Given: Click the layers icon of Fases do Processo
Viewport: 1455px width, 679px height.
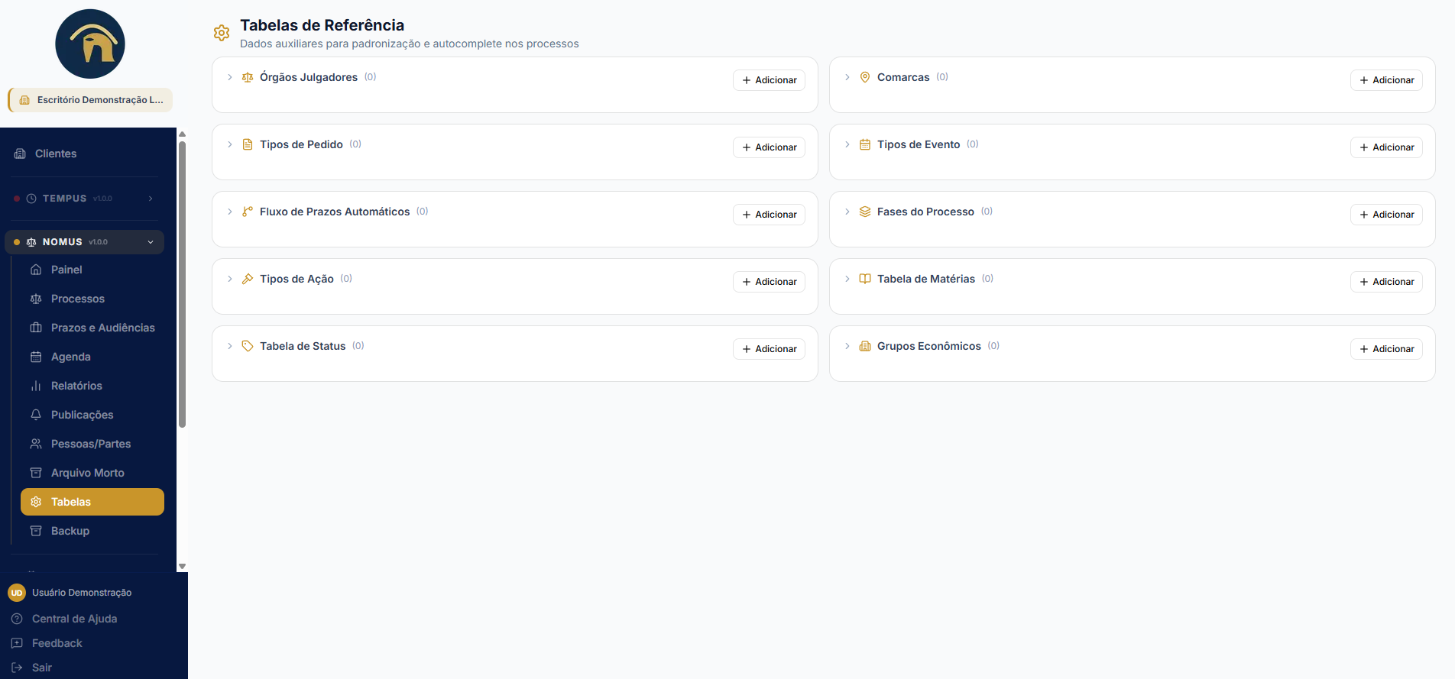Looking at the screenshot, I should click(x=865, y=212).
